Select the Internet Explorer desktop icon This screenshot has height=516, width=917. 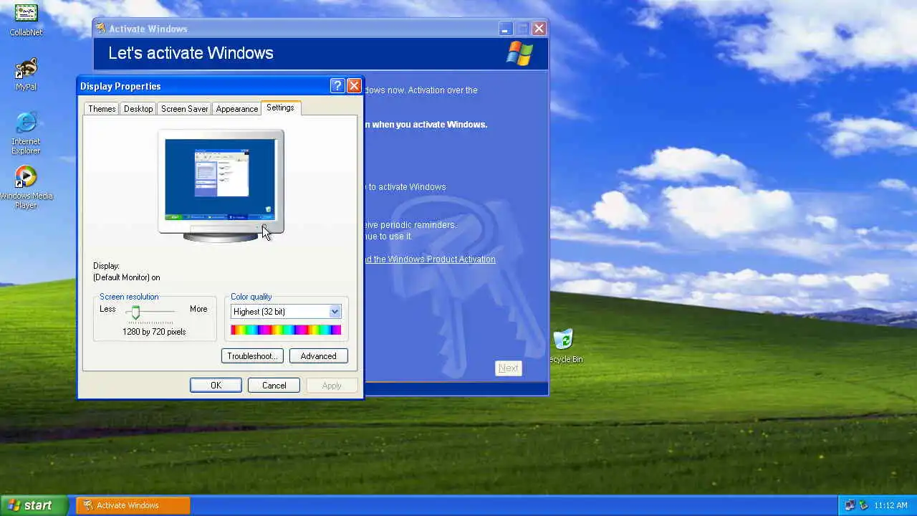coord(26,133)
